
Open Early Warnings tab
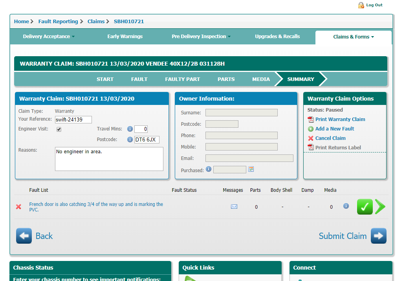coord(125,37)
